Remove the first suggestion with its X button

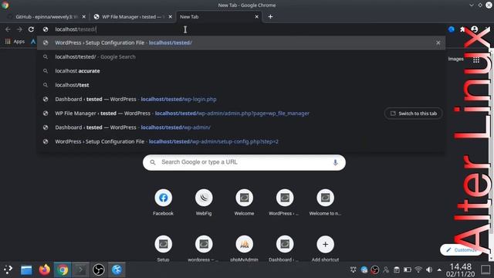tap(438, 42)
